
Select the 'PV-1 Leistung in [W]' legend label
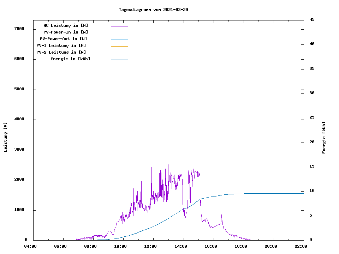[61, 46]
